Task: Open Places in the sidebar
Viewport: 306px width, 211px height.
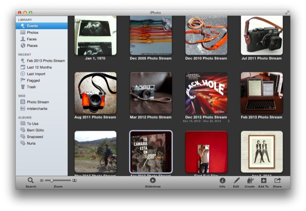Action: (33, 46)
